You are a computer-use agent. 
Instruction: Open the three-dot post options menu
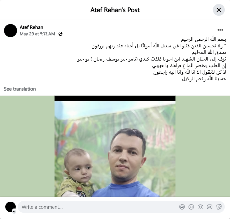click(220, 30)
